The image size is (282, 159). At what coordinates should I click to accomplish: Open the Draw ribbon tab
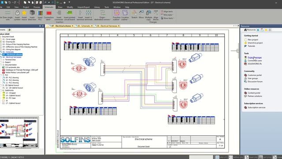coord(60,7)
